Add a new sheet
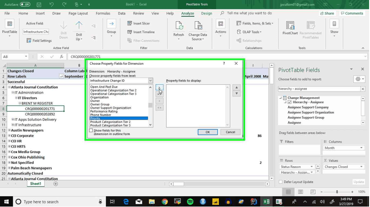Viewport: 370px width, 207px height. 55,184
